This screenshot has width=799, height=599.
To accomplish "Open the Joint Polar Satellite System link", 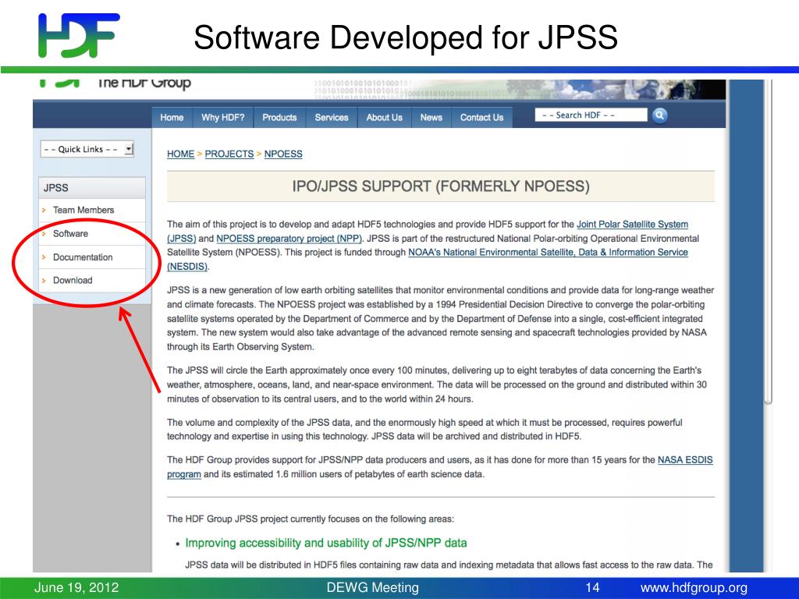I will point(632,225).
